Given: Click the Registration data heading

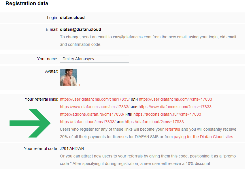Looking at the screenshot, I should pos(27,3).
